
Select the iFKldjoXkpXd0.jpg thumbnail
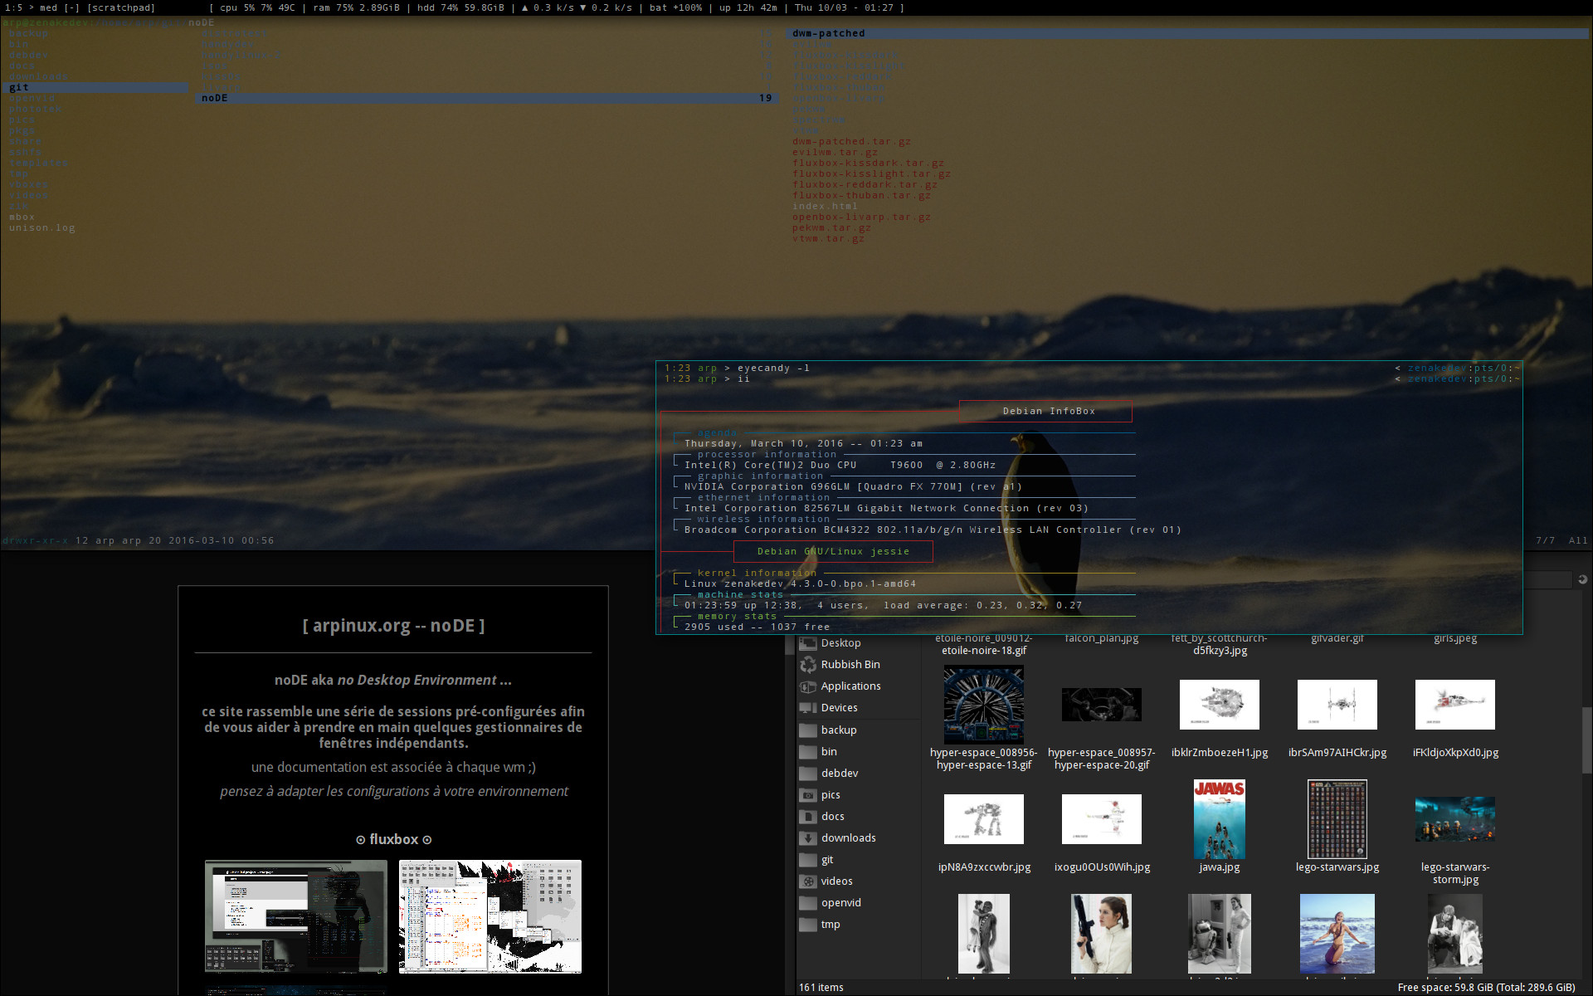pyautogui.click(x=1455, y=705)
